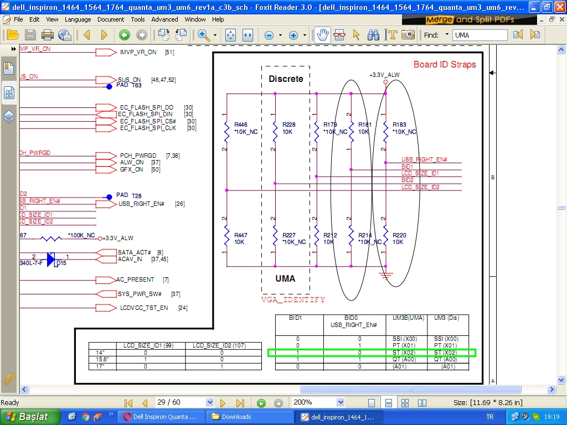The width and height of the screenshot is (567, 425).
Task: Click the page number field 29 / 60
Action: click(181, 402)
